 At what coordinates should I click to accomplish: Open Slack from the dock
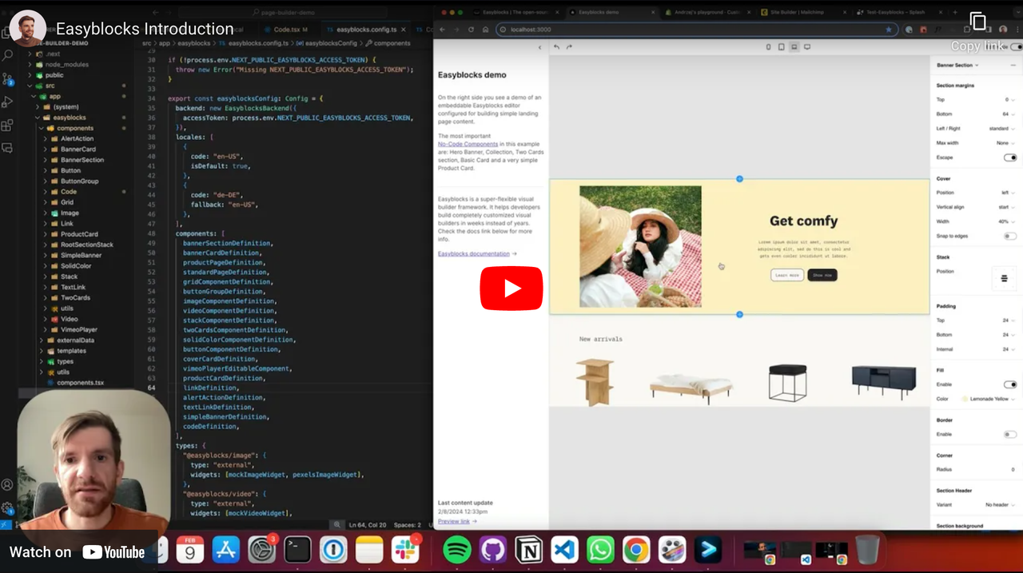pyautogui.click(x=405, y=550)
